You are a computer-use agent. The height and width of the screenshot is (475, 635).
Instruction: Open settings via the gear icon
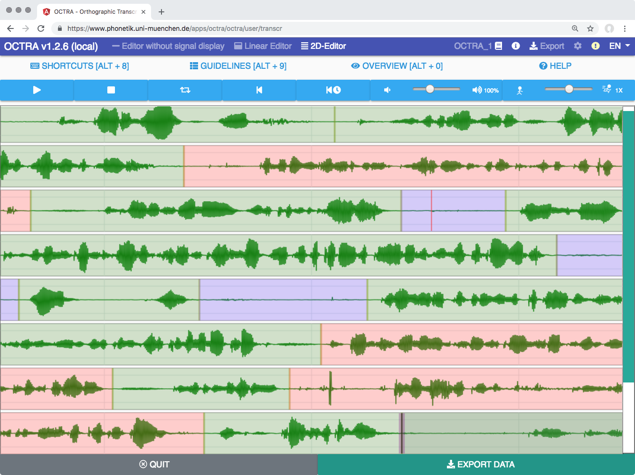click(x=578, y=46)
